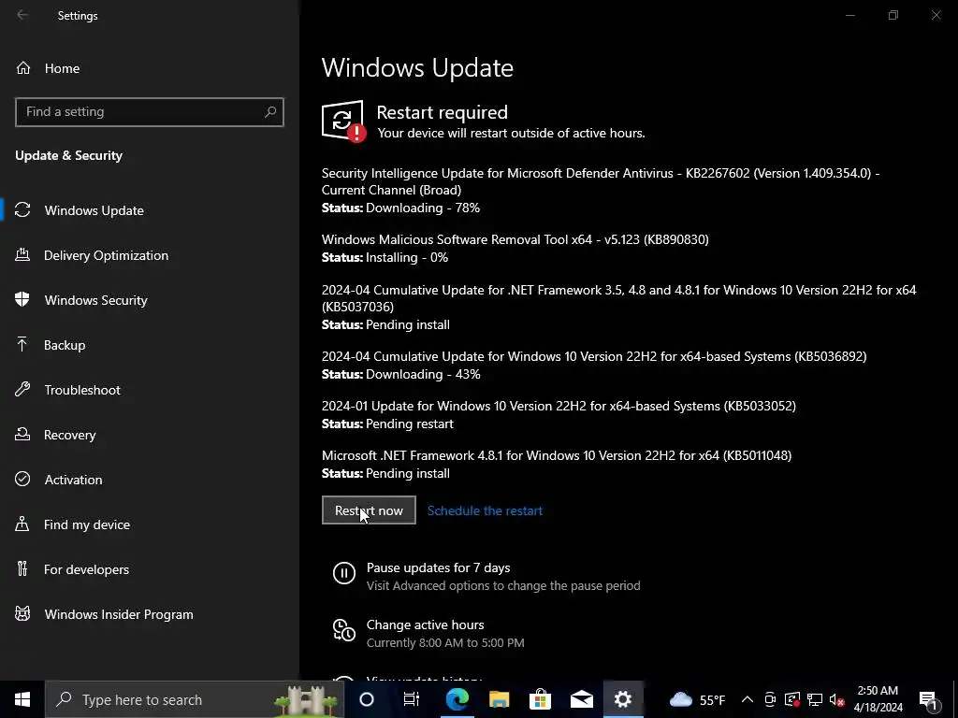Viewport: 958px width, 718px height.
Task: Click Pause updates for 7 days
Action: (438, 567)
